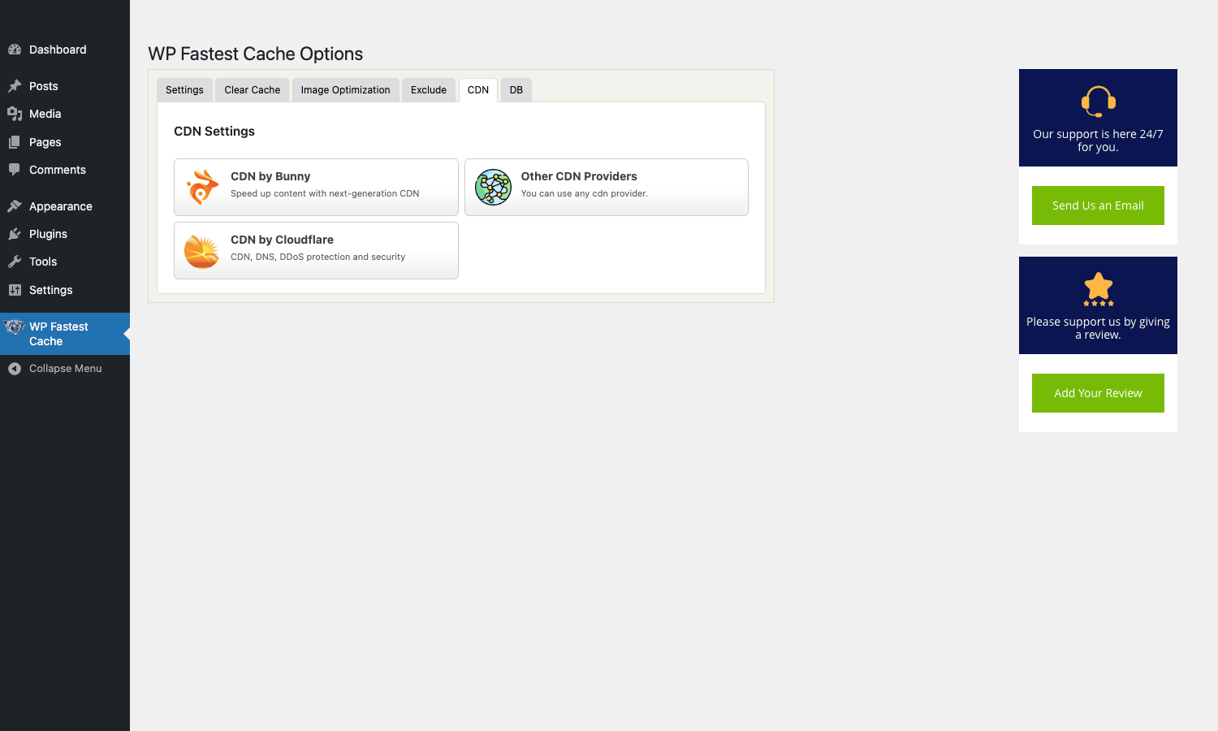The width and height of the screenshot is (1218, 731).
Task: Open the Plugins menu item
Action: click(65, 234)
